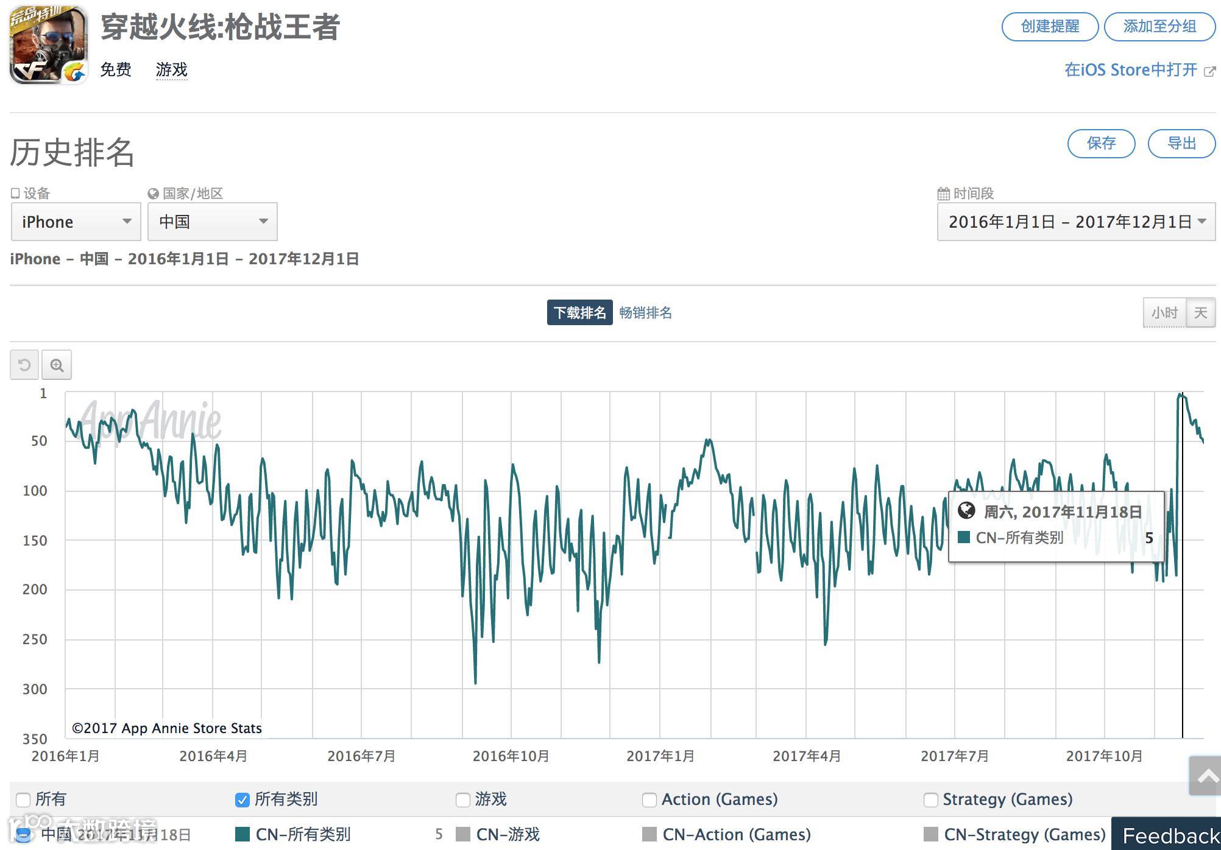1221x850 pixels.
Task: Click the calendar icon next to 时间段
Action: [943, 194]
